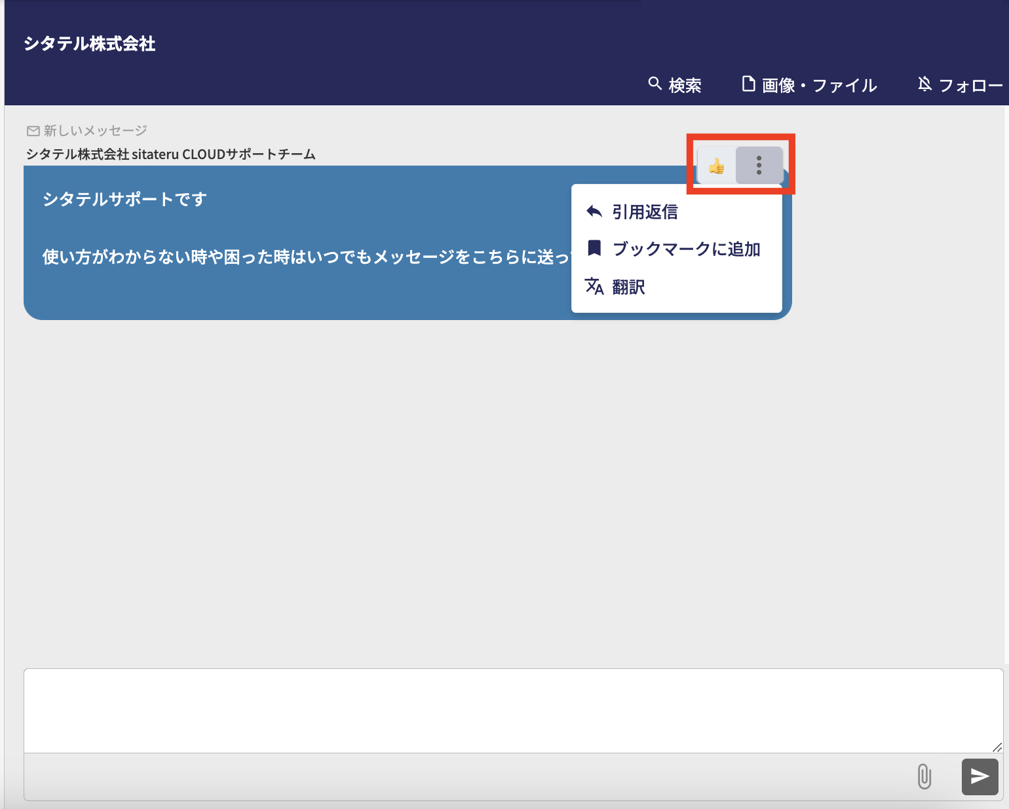Viewport: 1009px width, 809px height.
Task: Click sender name シタテル株式会社 sitateru CLOUDサポートチーム
Action: click(x=171, y=154)
